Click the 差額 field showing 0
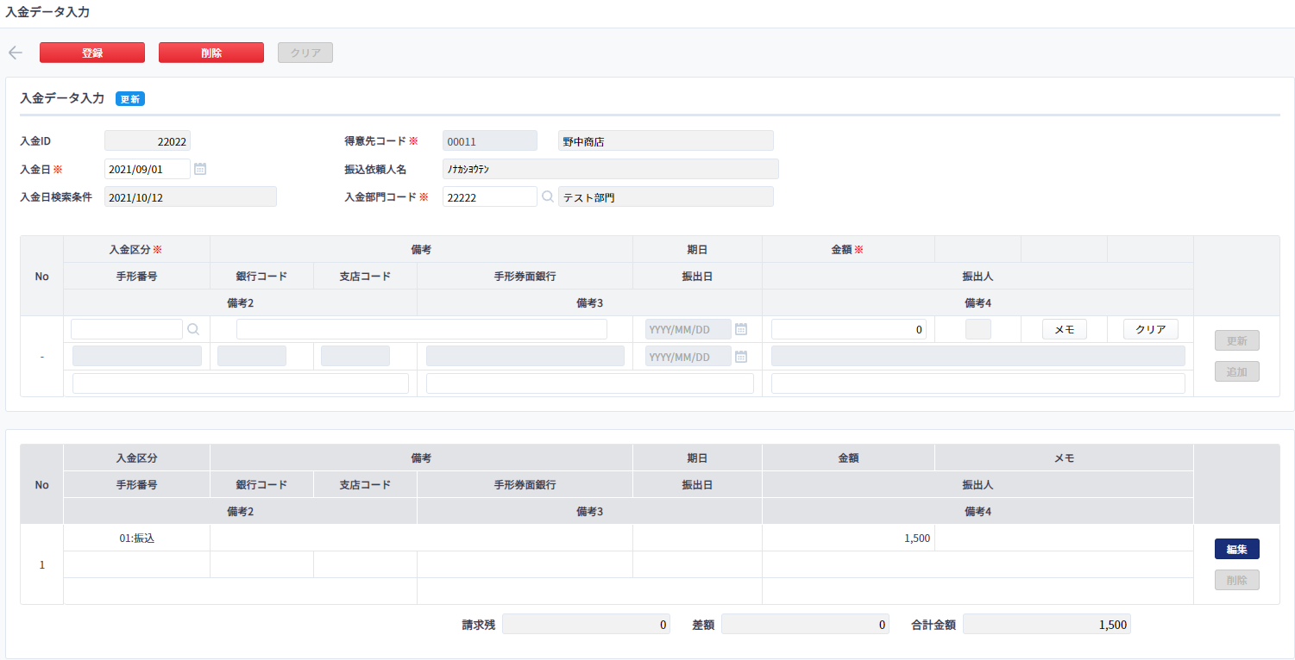Screen dimensions: 1295x660 (x=805, y=625)
